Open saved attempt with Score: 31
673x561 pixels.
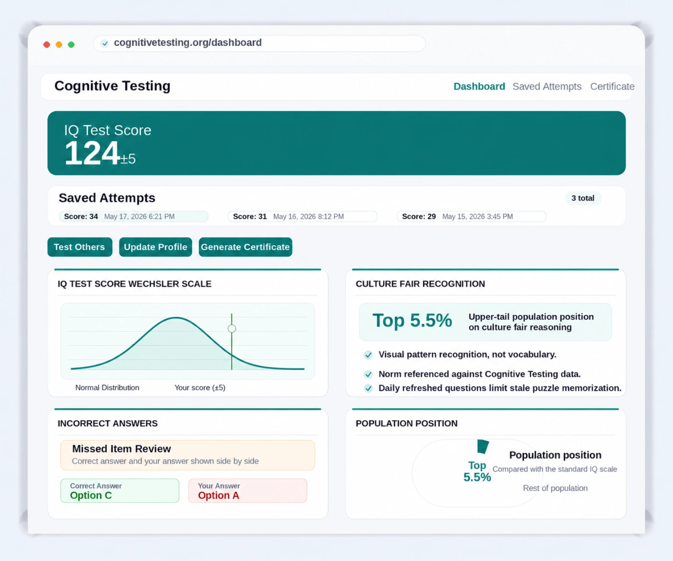click(x=302, y=217)
